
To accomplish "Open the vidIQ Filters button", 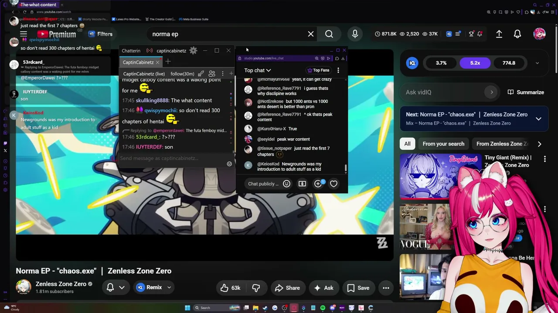I will [100, 34].
